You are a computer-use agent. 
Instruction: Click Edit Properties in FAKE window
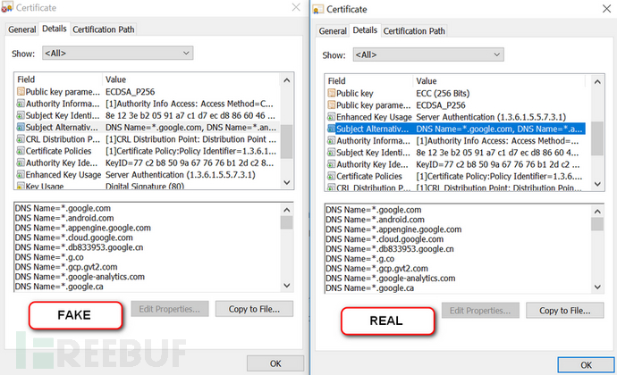click(169, 309)
